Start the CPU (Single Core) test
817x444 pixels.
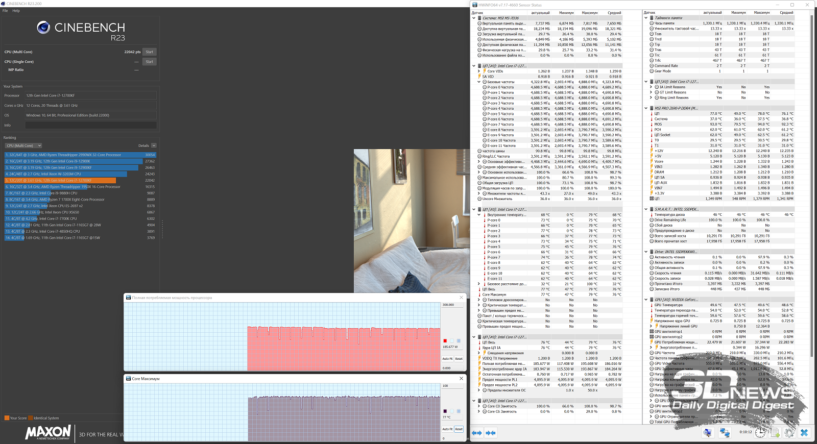pos(149,62)
